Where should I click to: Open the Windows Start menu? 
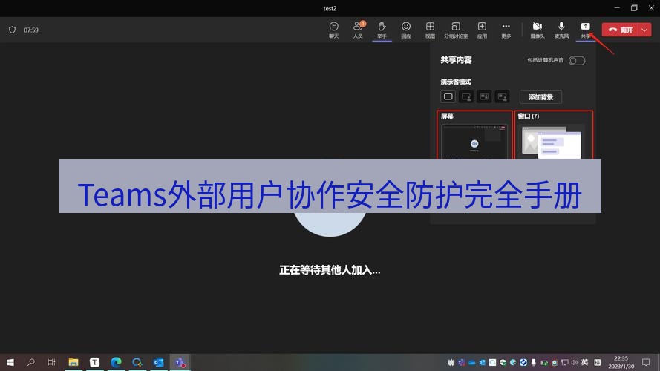coord(10,362)
